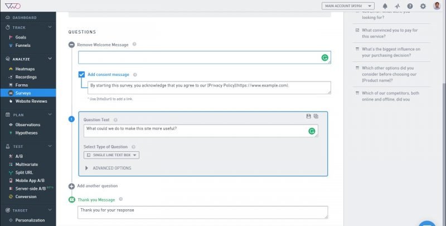Open the help question mark icon
Image resolution: width=446 pixels, height=226 pixels.
click(410, 6)
